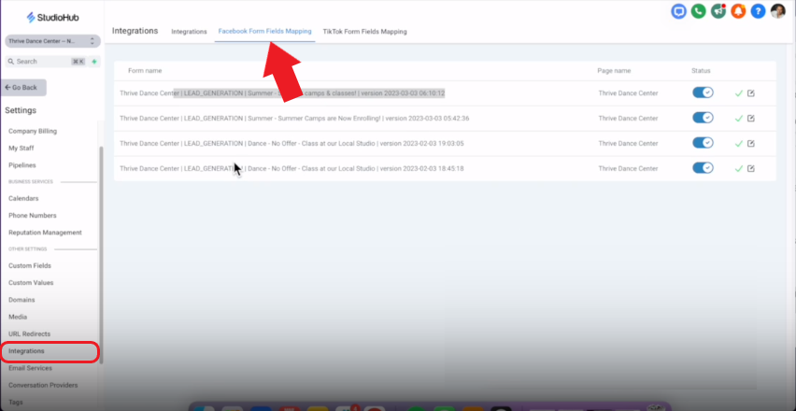
Task: Click the Go Back button
Action: 24,87
